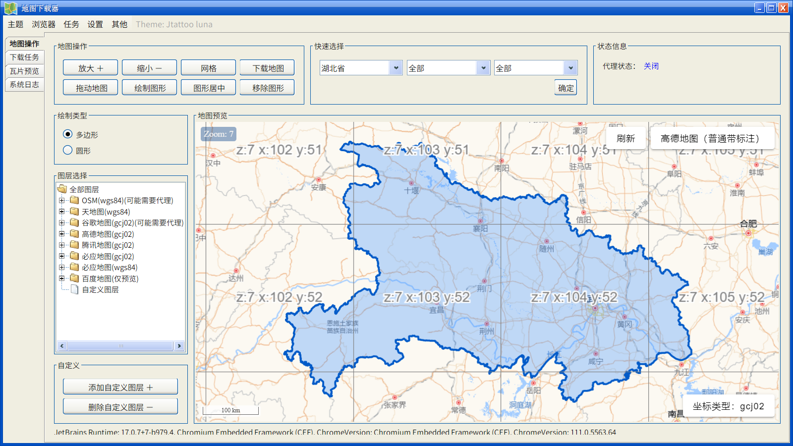Expand the 必应地图(wgs84) tree node
The height and width of the screenshot is (446, 793).
point(62,268)
